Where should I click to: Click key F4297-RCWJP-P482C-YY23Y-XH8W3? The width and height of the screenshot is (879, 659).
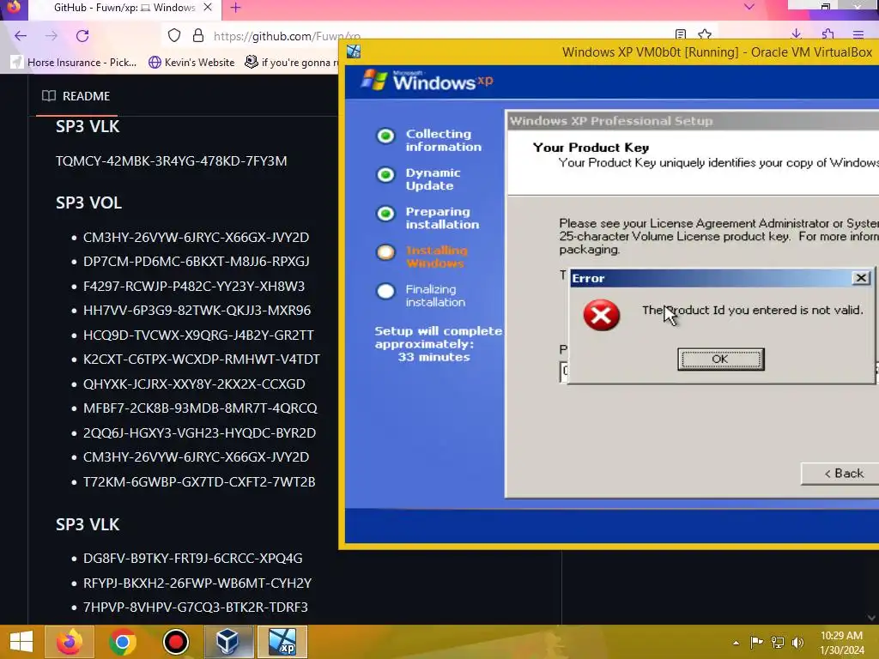pyautogui.click(x=194, y=287)
